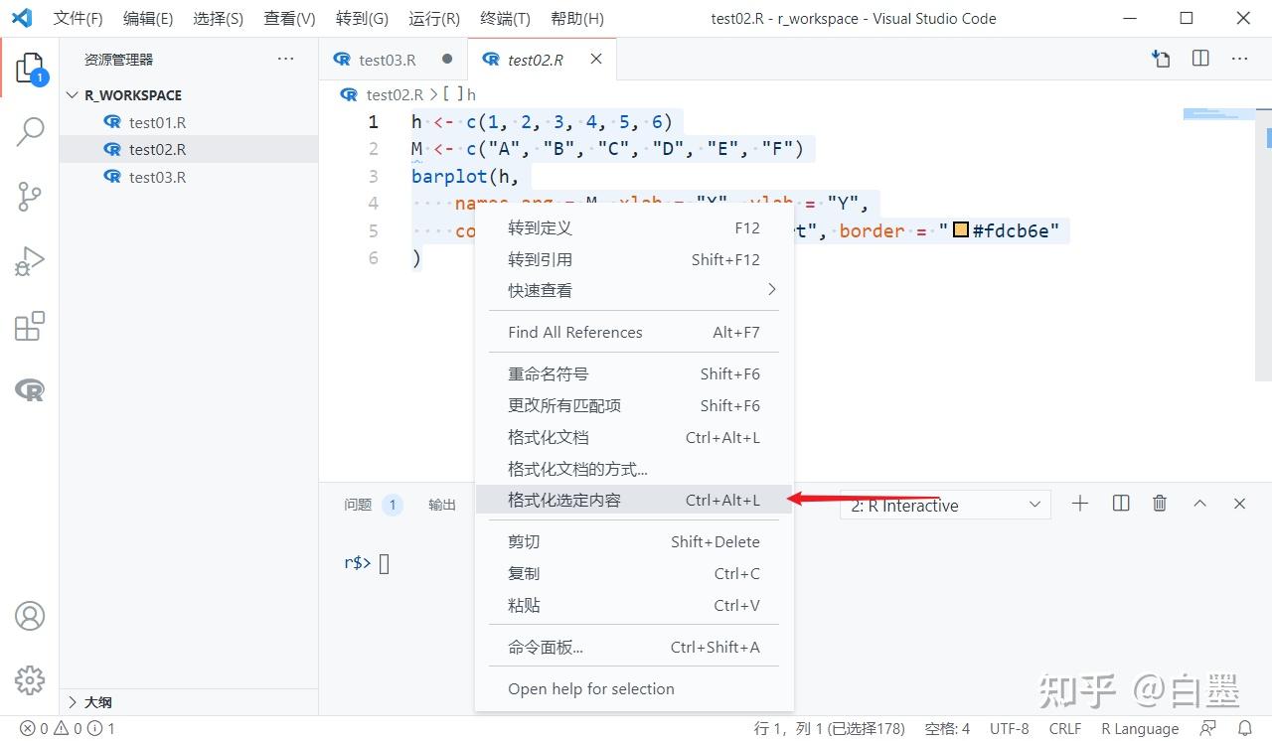Open the Extensions view icon
The width and height of the screenshot is (1272, 741).
click(x=30, y=325)
